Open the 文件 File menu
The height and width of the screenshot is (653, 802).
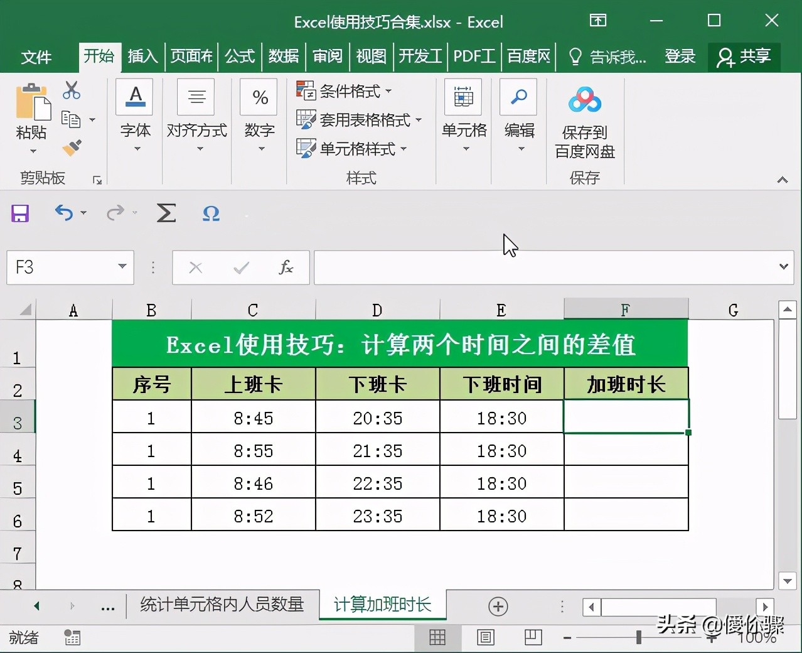pos(36,57)
